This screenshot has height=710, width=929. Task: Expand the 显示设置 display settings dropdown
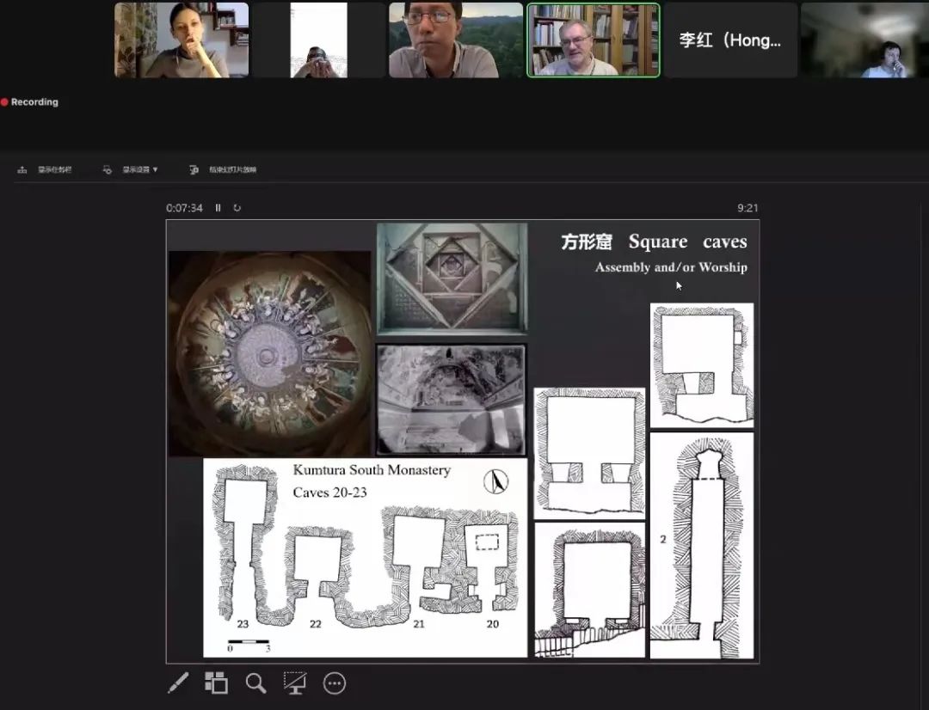(x=131, y=170)
